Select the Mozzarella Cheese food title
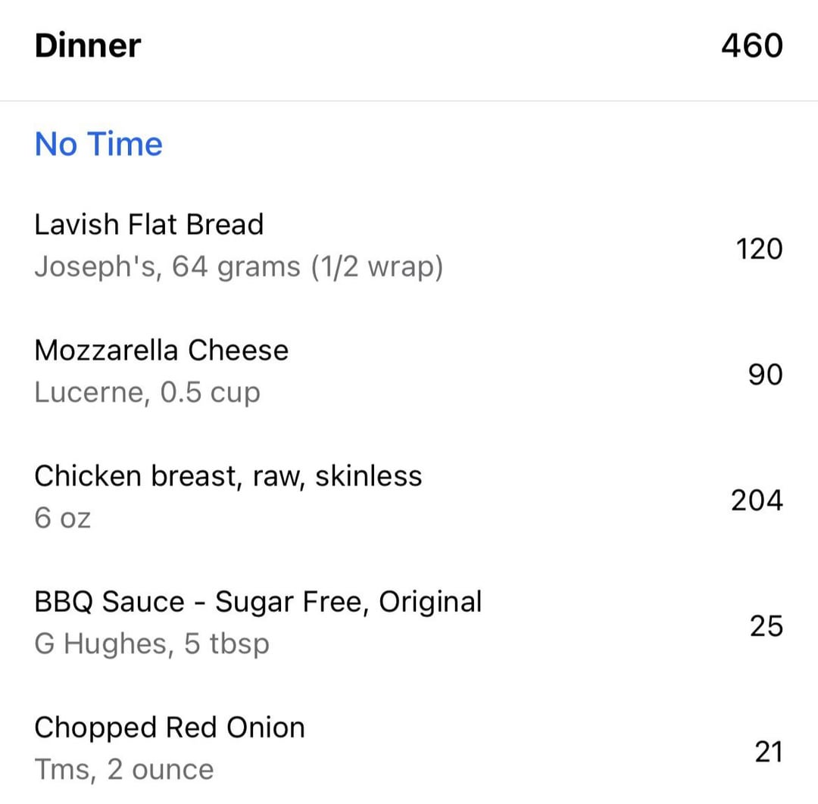Screen dimensions: 818x804 point(161,350)
